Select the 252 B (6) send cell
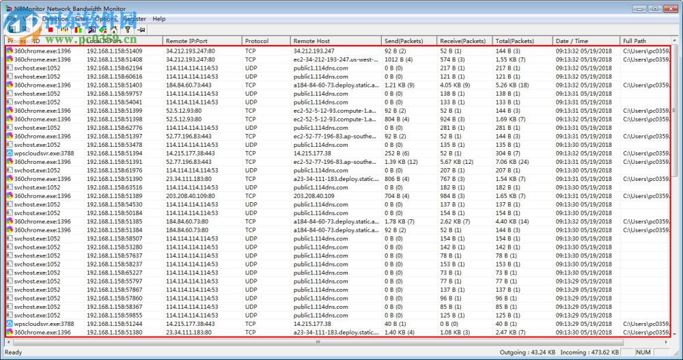Screen dimensions: 683x360 (x=396, y=153)
